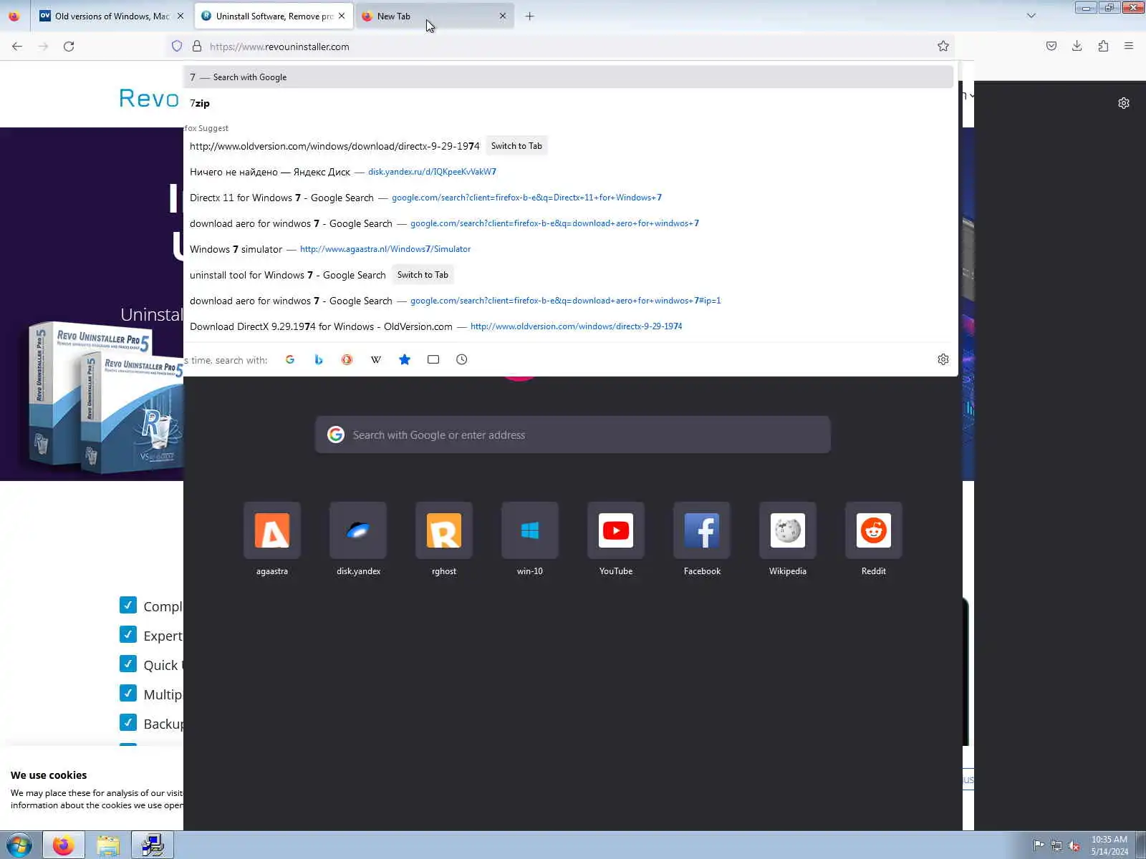Image resolution: width=1146 pixels, height=859 pixels.
Task: Bookmark this page with the star
Action: 943,47
